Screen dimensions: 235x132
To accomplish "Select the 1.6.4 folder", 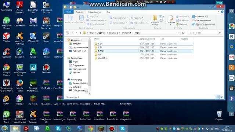I will [x=144, y=44].
